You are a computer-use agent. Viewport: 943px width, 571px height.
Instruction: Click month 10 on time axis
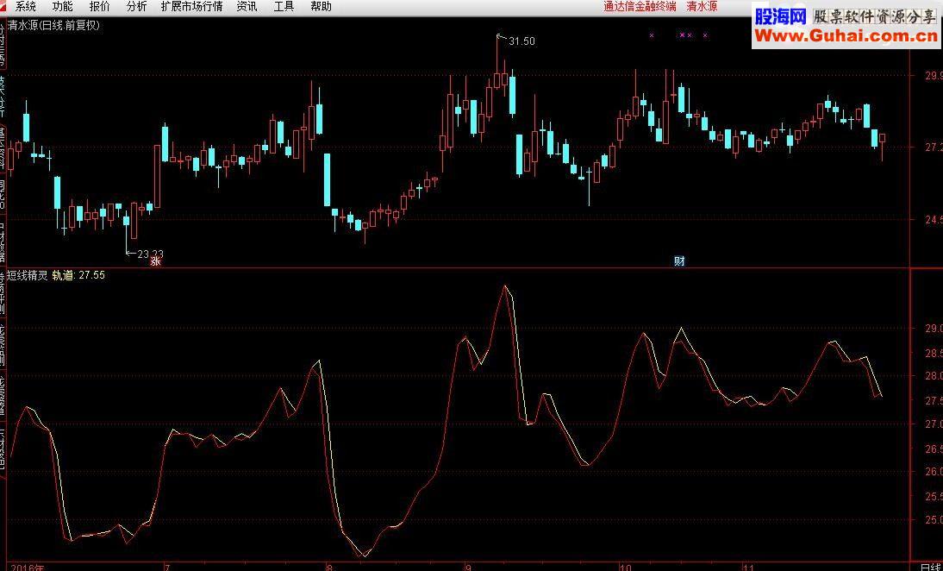pos(626,568)
